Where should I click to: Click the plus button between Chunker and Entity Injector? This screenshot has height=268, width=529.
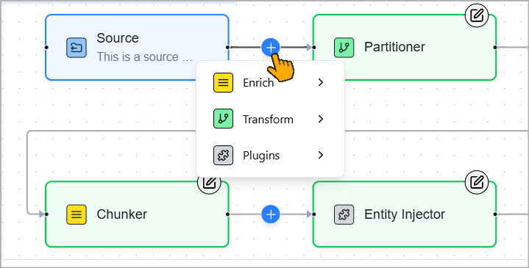[271, 214]
